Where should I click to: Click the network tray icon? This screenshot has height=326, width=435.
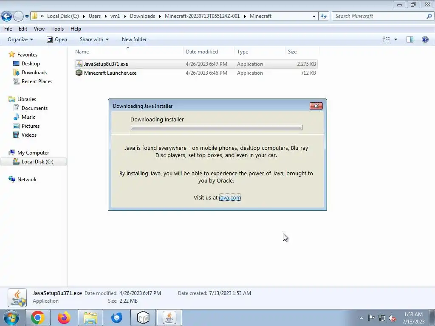pos(382,318)
